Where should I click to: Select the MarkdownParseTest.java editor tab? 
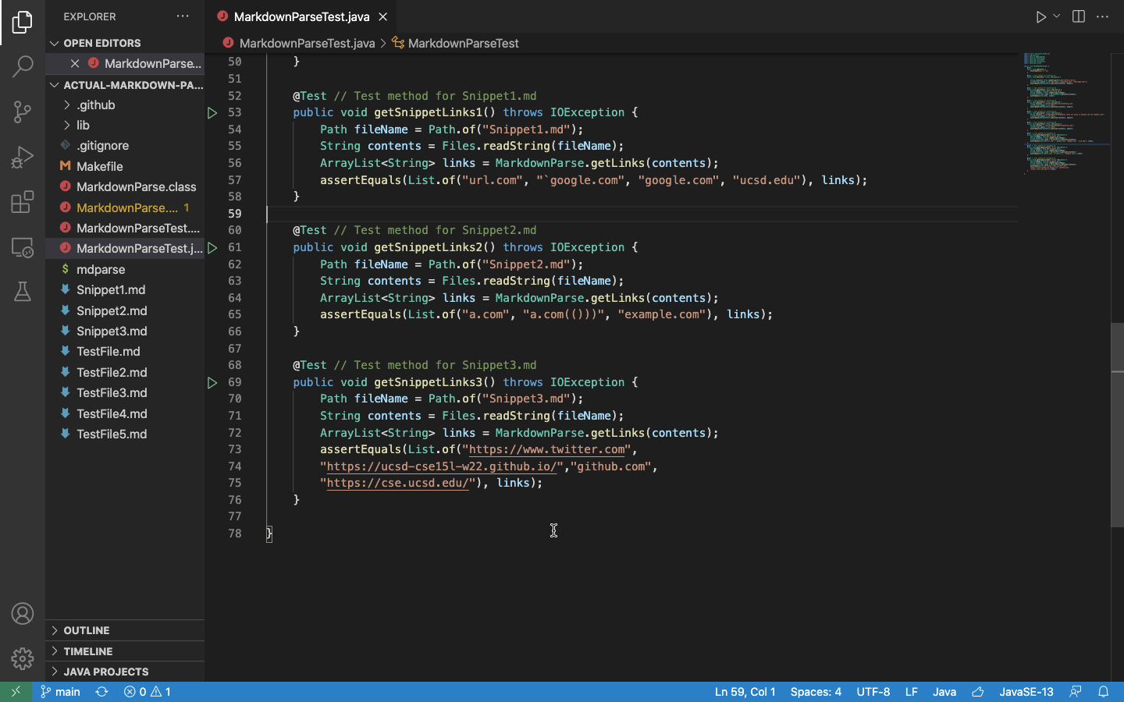coord(301,16)
